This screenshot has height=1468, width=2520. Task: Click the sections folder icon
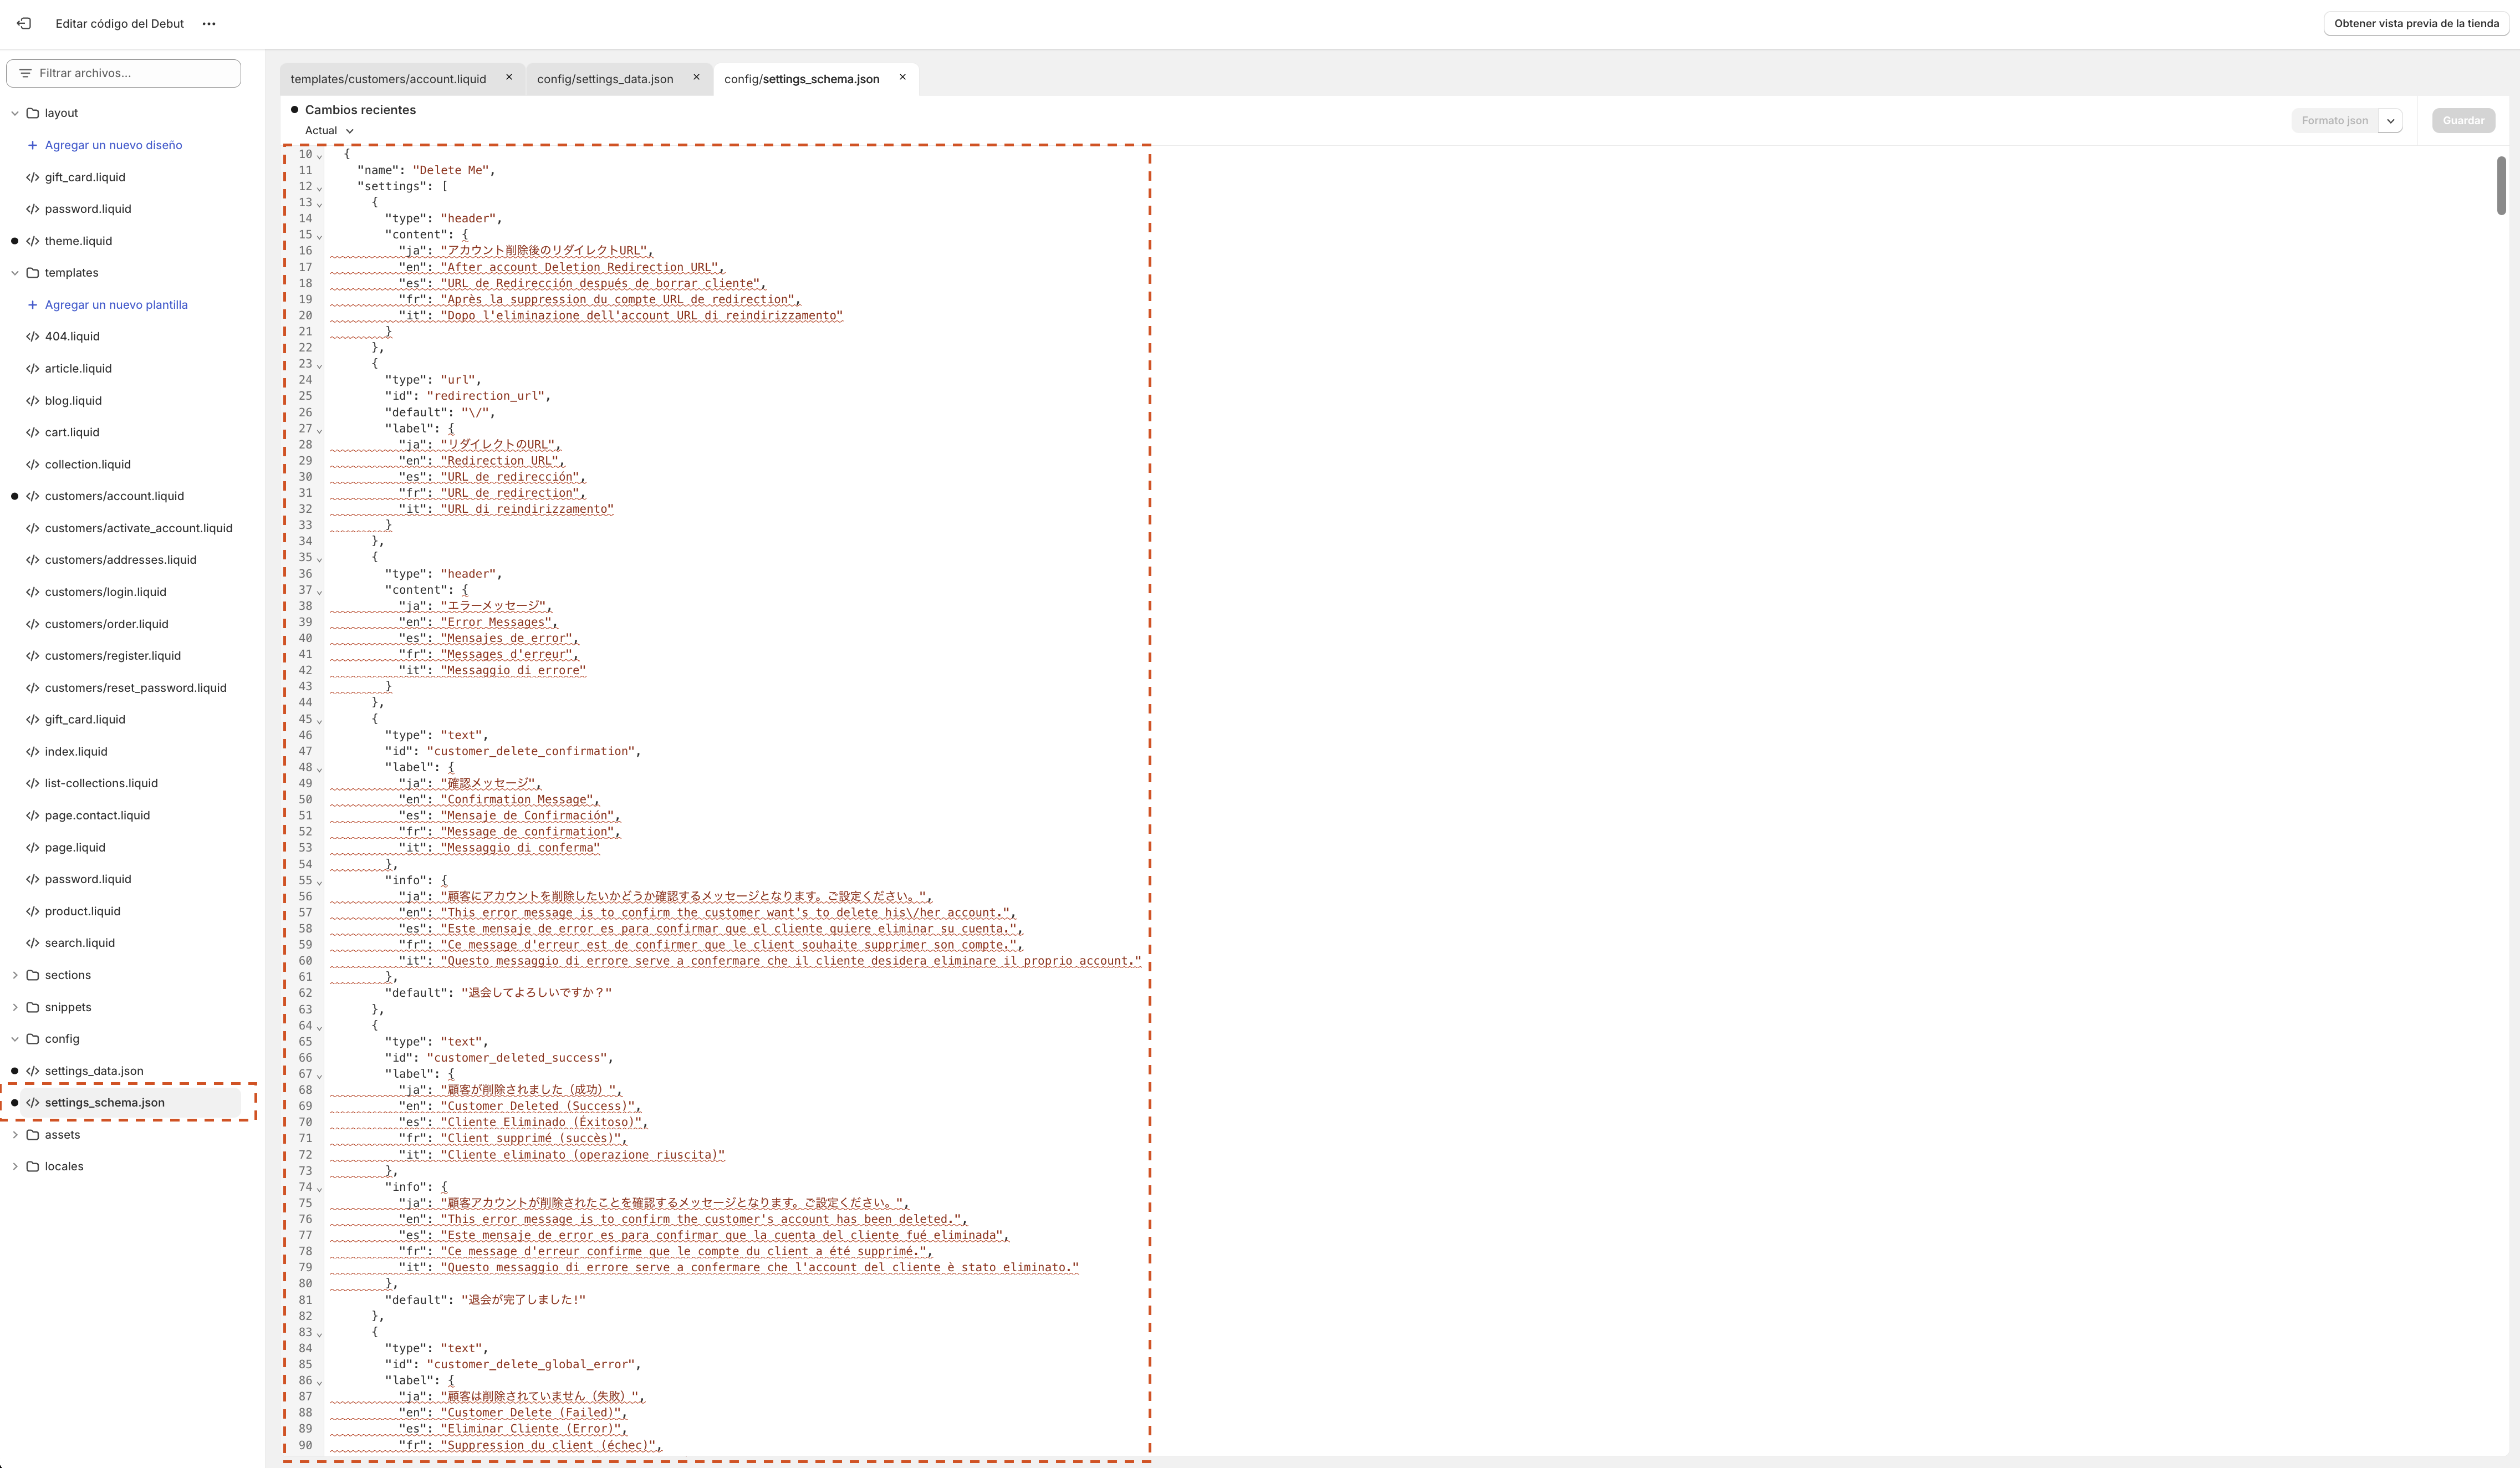(x=33, y=975)
